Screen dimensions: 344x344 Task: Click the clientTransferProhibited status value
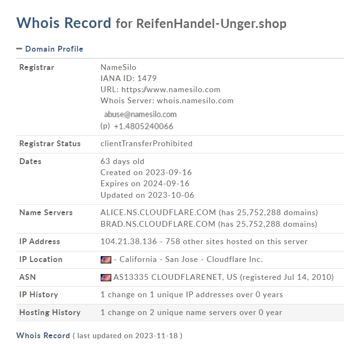(x=146, y=143)
